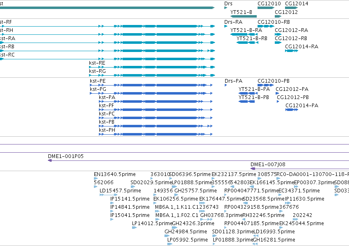Select the CG12014 gene arrow
The width and height of the screenshot is (349, 246).
291,8
